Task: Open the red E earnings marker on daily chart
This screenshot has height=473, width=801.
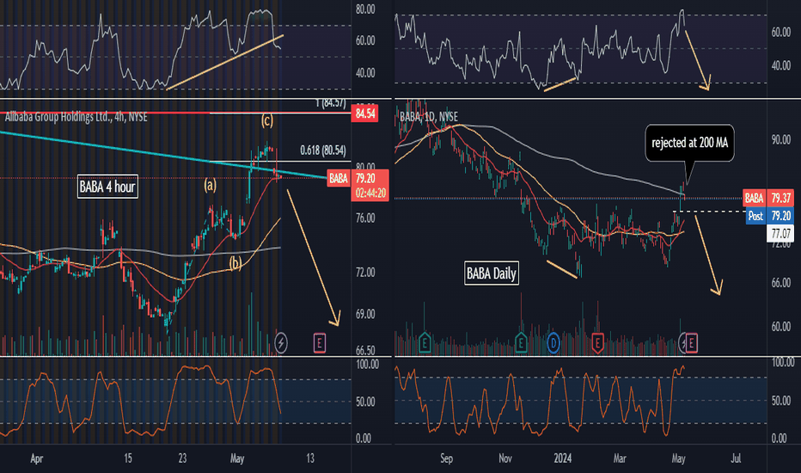Action: pyautogui.click(x=597, y=342)
